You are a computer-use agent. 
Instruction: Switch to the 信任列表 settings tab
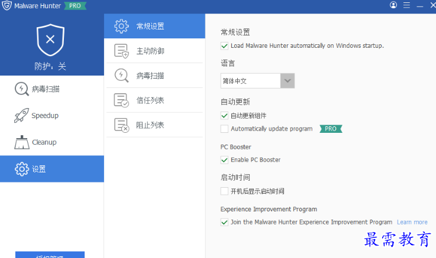(x=154, y=100)
